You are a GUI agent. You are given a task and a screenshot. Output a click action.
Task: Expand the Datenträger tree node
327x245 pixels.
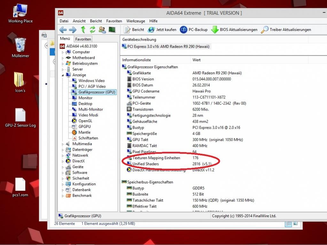(x=63, y=150)
